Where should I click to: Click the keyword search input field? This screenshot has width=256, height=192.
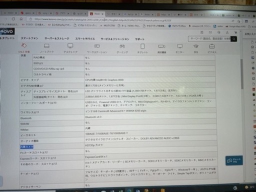click(x=209, y=38)
